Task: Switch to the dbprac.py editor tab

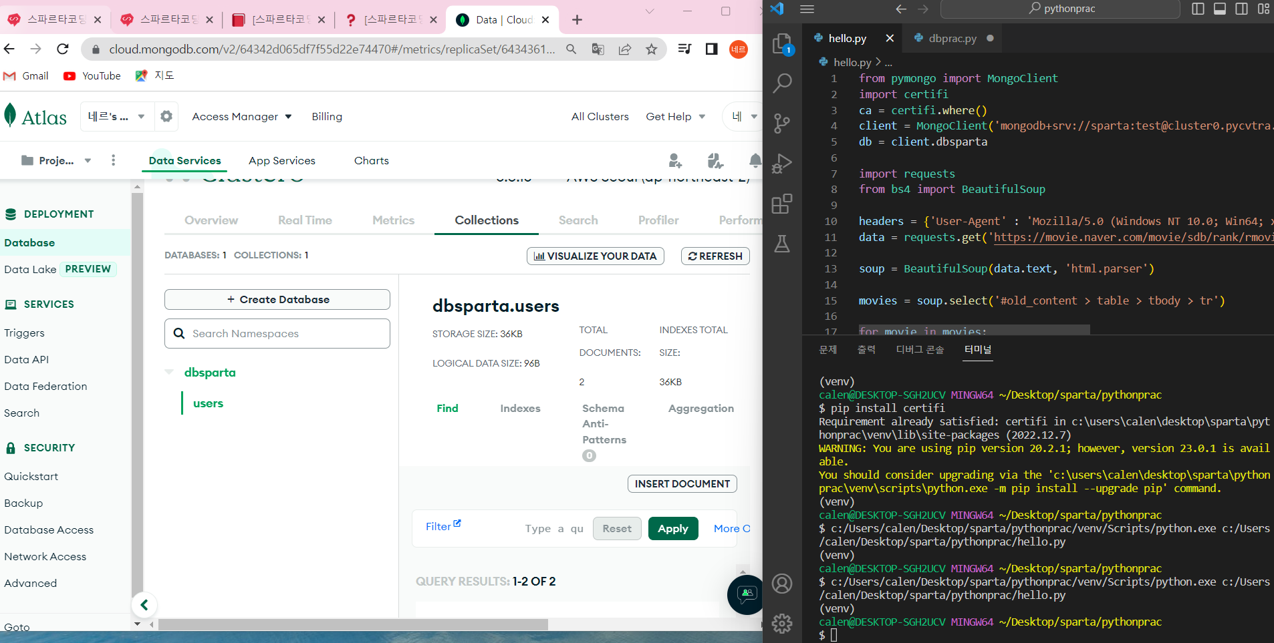Action: pos(952,38)
